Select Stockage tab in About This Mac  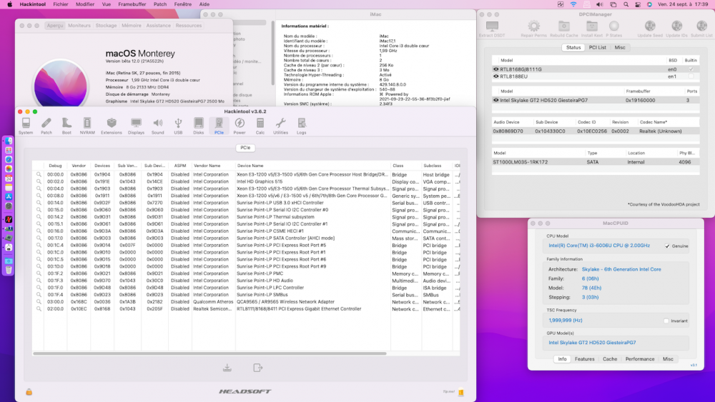click(107, 26)
